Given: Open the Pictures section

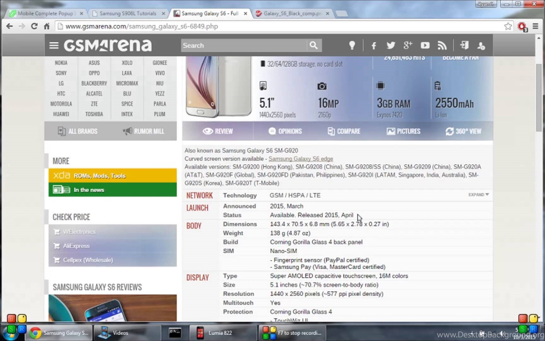Looking at the screenshot, I should point(404,131).
